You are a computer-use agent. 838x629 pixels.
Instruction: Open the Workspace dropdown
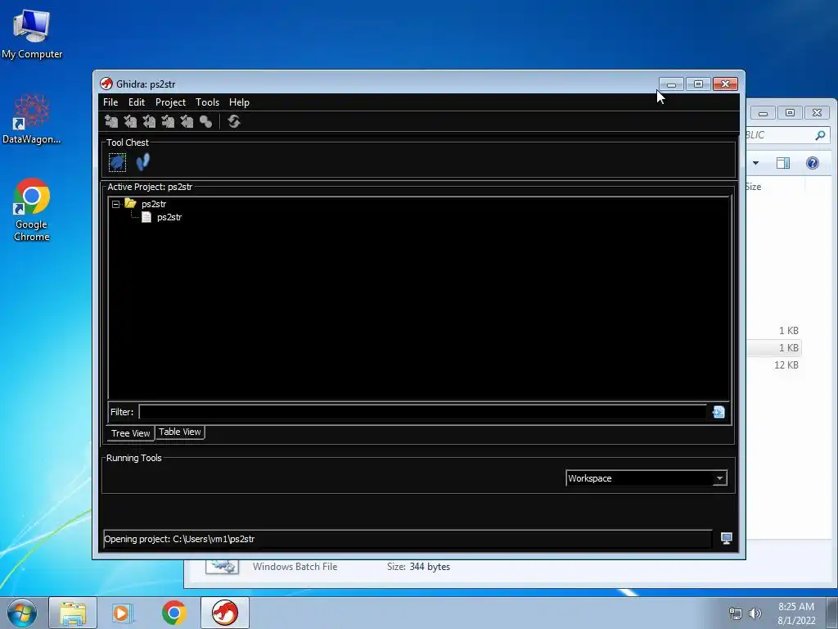647,478
